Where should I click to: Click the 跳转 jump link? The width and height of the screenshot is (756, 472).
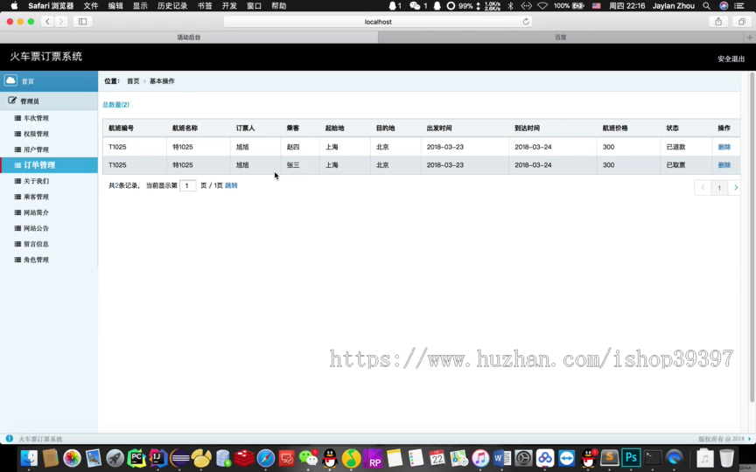tap(231, 185)
